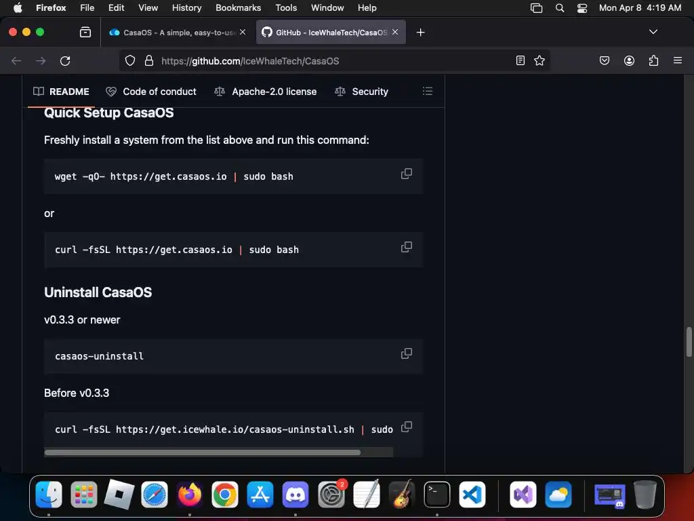Open Visual Studio Code from Dock

pyautogui.click(x=472, y=495)
